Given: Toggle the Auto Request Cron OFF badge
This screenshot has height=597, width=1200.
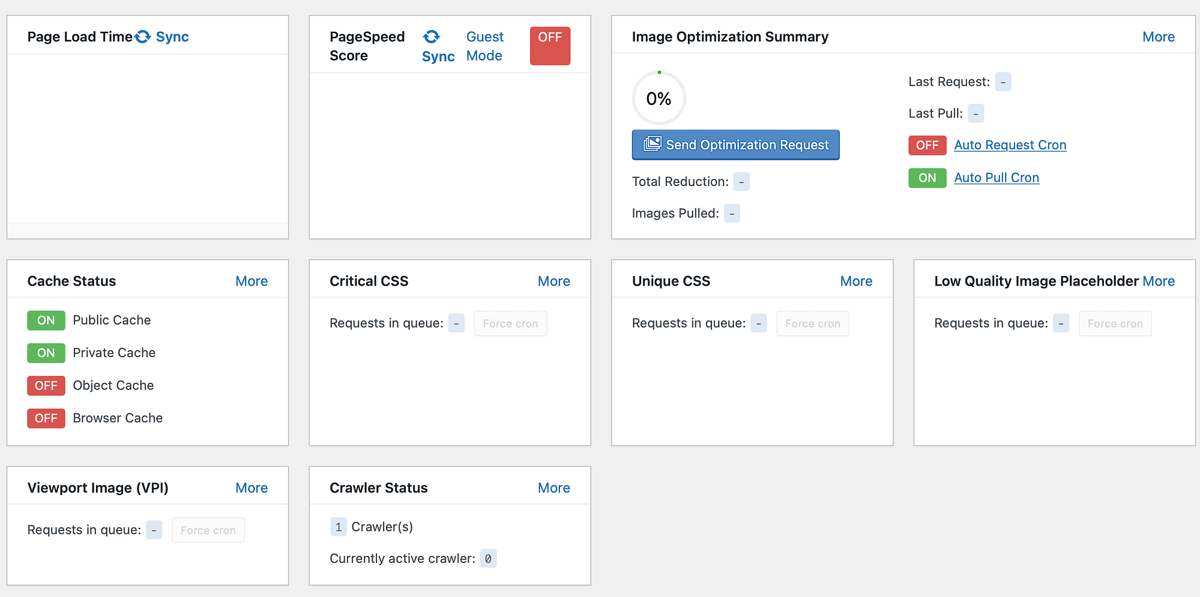Looking at the screenshot, I should coord(927,145).
